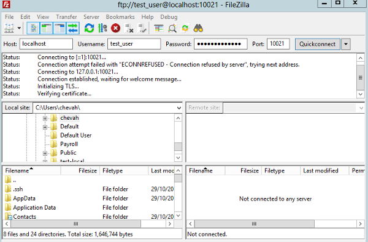The image size is (368, 242).
Task: Open the Site Manager
Action: (9, 28)
